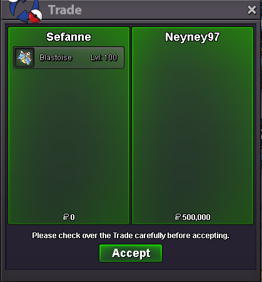The image size is (262, 282).
Task: Select the Blastoise sprite thumbnail
Action: click(24, 58)
